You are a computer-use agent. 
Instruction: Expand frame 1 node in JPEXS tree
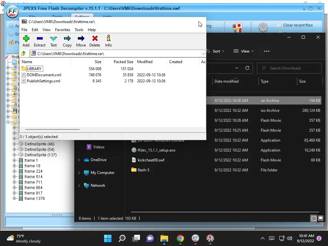pos(14,160)
